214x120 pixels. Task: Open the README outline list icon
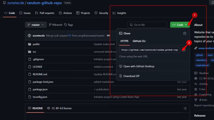point(185,108)
